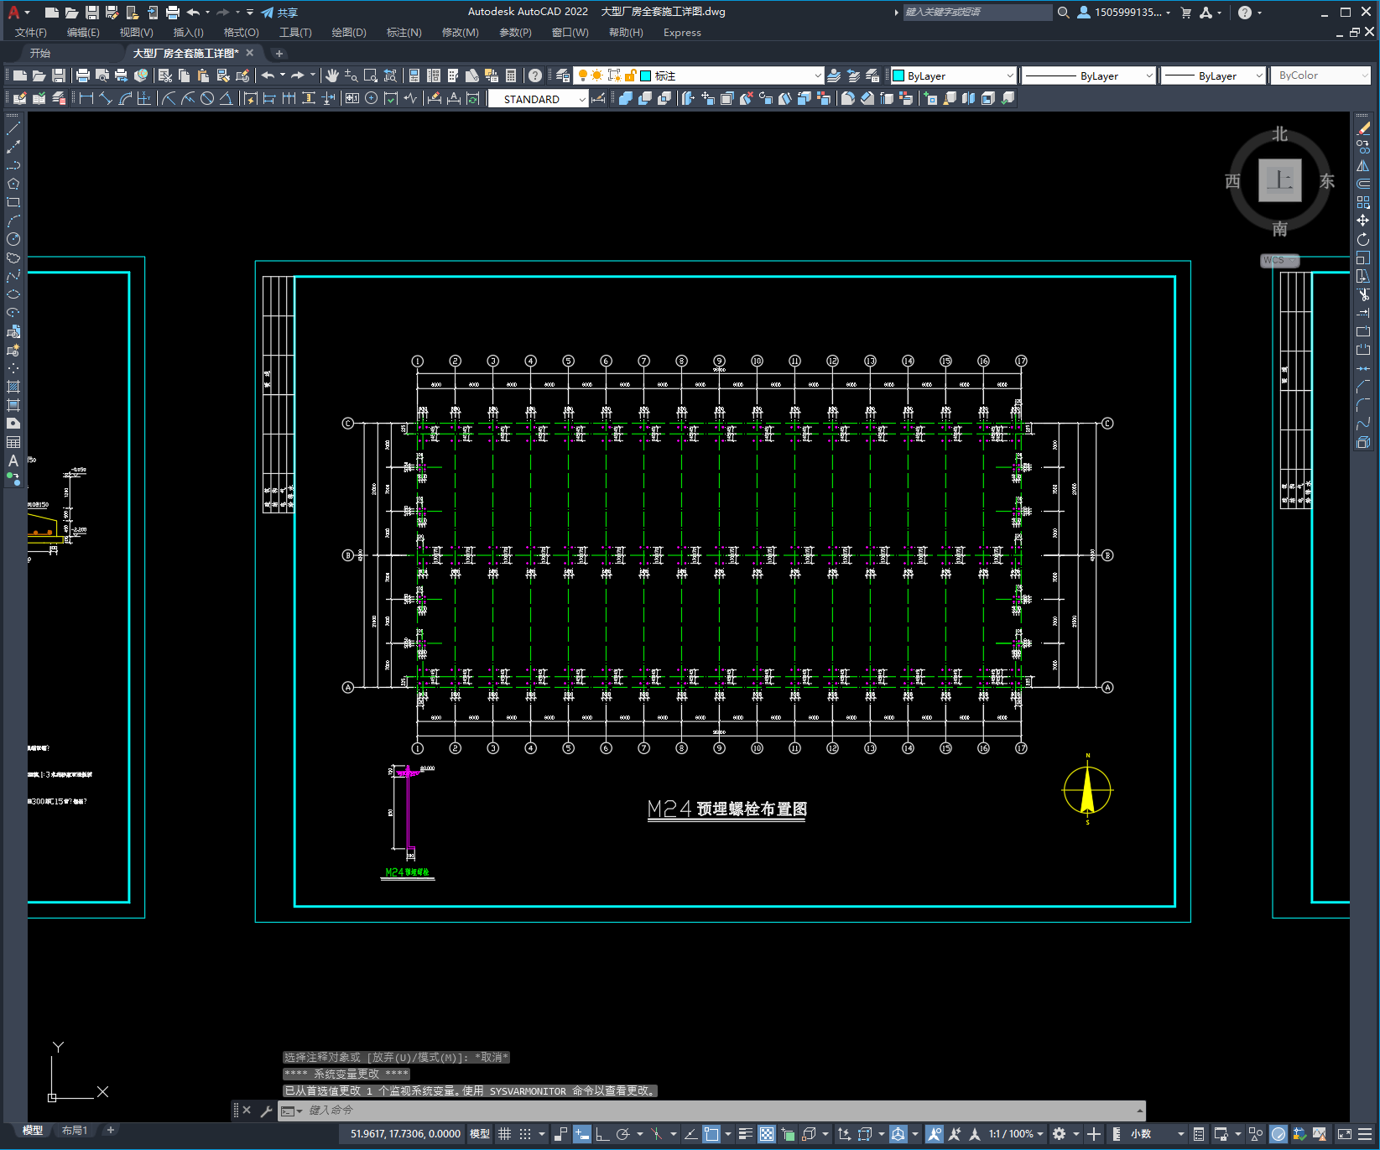Click the 模型 button in status bar
This screenshot has height=1150, width=1380.
coord(480,1134)
